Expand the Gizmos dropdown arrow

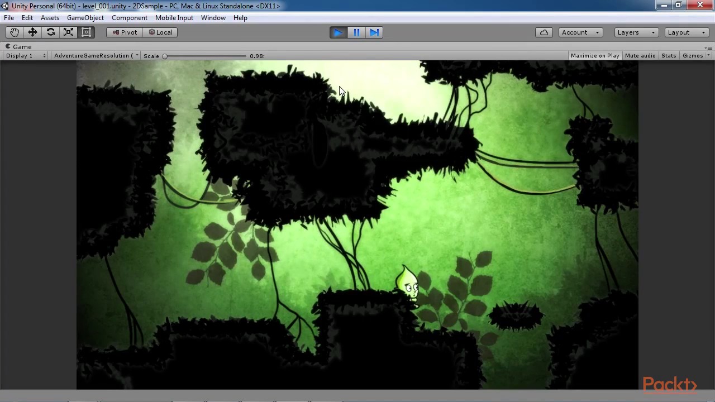pyautogui.click(x=708, y=56)
